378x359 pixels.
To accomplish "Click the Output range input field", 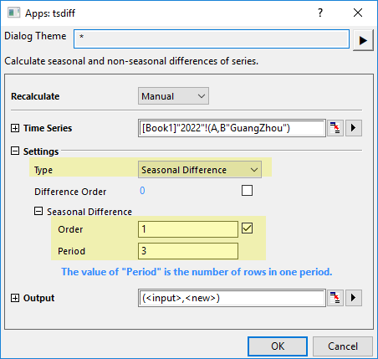I will coord(232,298).
